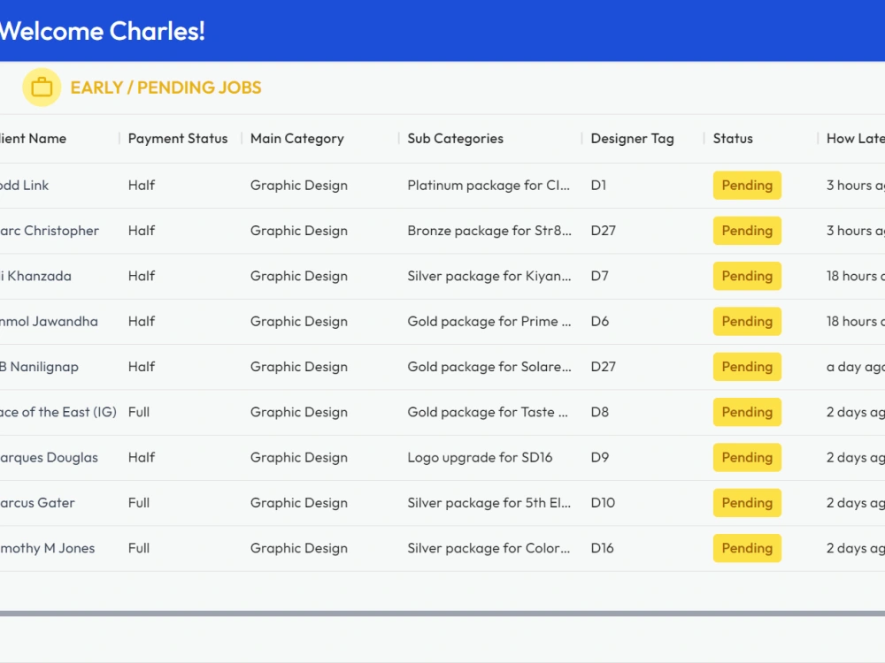
Task: Sort by the Main Category column header
Action: coord(296,139)
